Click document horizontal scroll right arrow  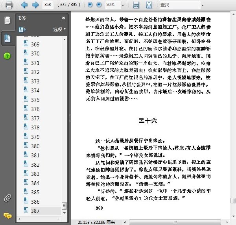point(227,222)
